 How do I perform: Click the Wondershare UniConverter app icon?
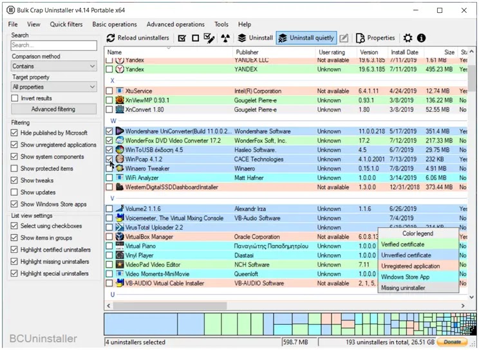(120, 131)
